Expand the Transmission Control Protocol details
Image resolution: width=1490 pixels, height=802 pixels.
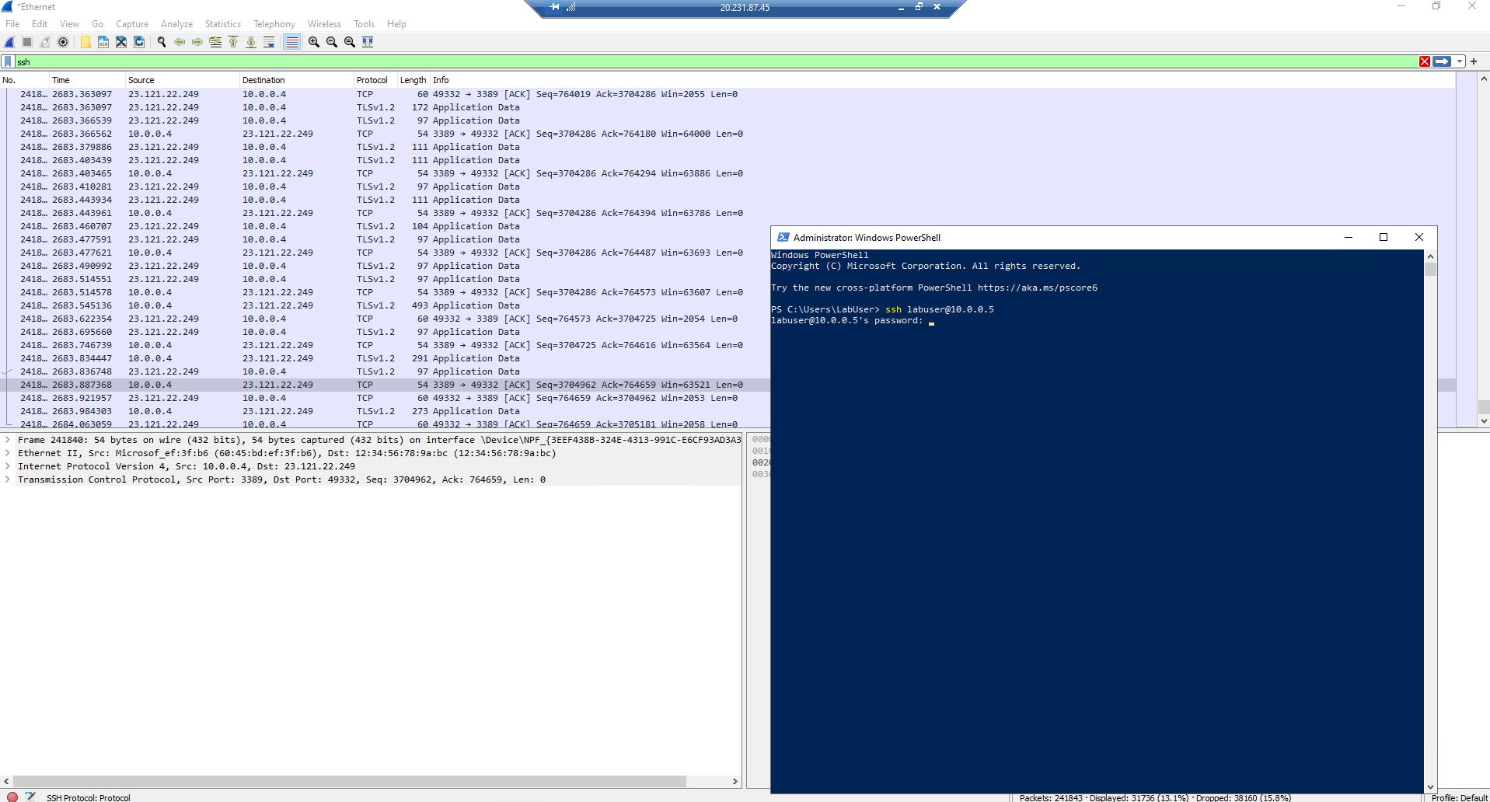point(8,479)
